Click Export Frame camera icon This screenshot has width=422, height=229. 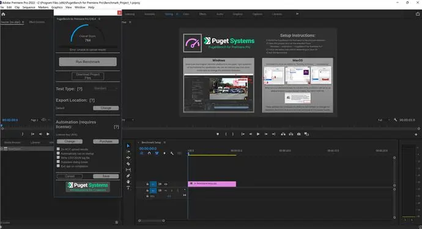click(x=298, y=134)
